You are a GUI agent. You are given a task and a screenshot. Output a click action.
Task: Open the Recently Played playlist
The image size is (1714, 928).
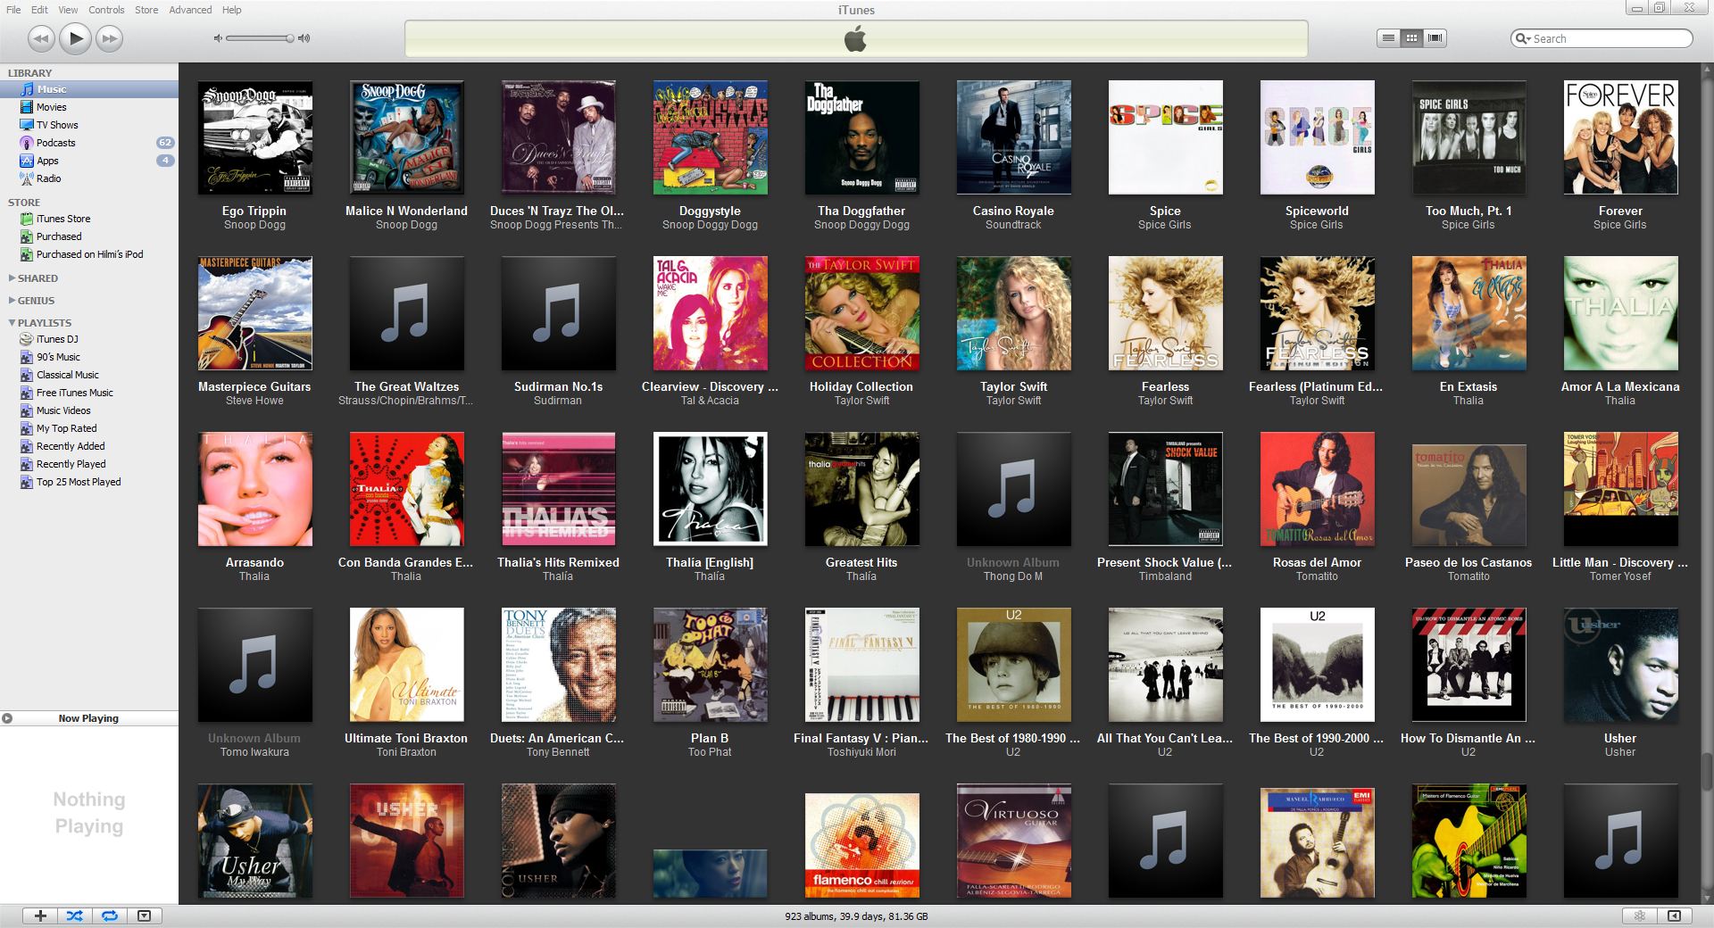(x=89, y=464)
